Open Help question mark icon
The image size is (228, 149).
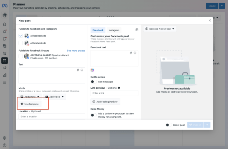pyautogui.click(x=4, y=145)
